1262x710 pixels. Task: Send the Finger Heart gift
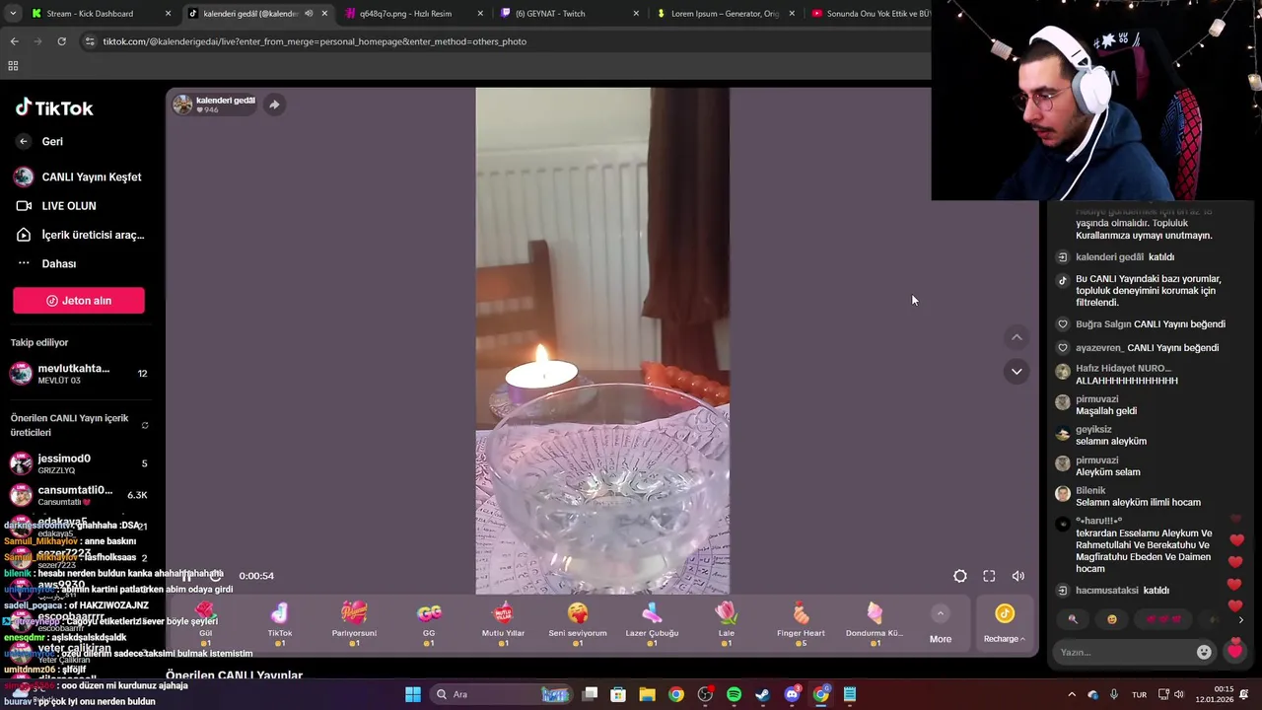801,623
